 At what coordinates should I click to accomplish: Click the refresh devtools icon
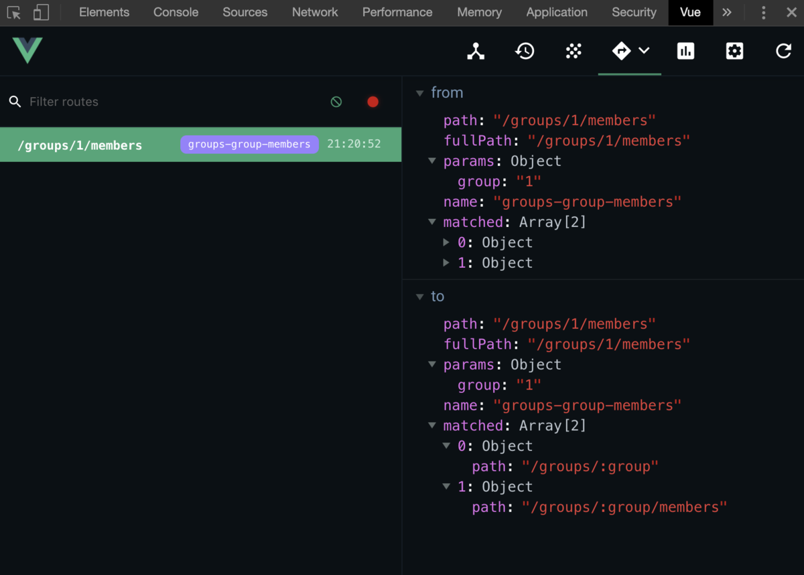(783, 51)
